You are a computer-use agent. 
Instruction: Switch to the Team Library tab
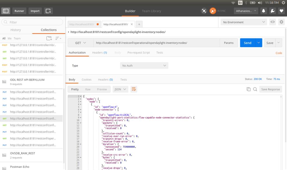coord(151,11)
